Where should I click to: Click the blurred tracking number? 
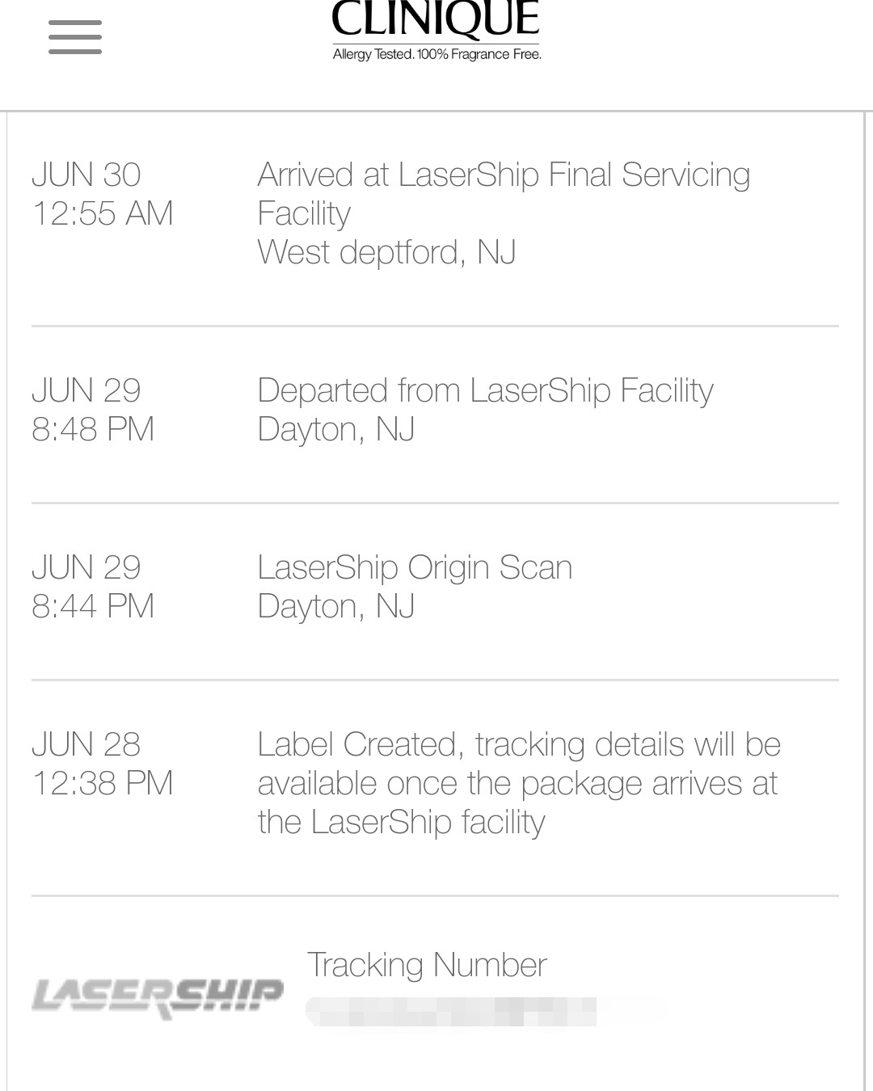pos(451,1012)
